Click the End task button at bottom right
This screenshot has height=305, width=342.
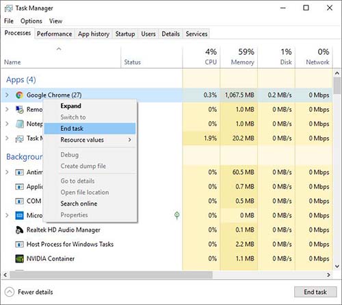[x=315, y=292]
